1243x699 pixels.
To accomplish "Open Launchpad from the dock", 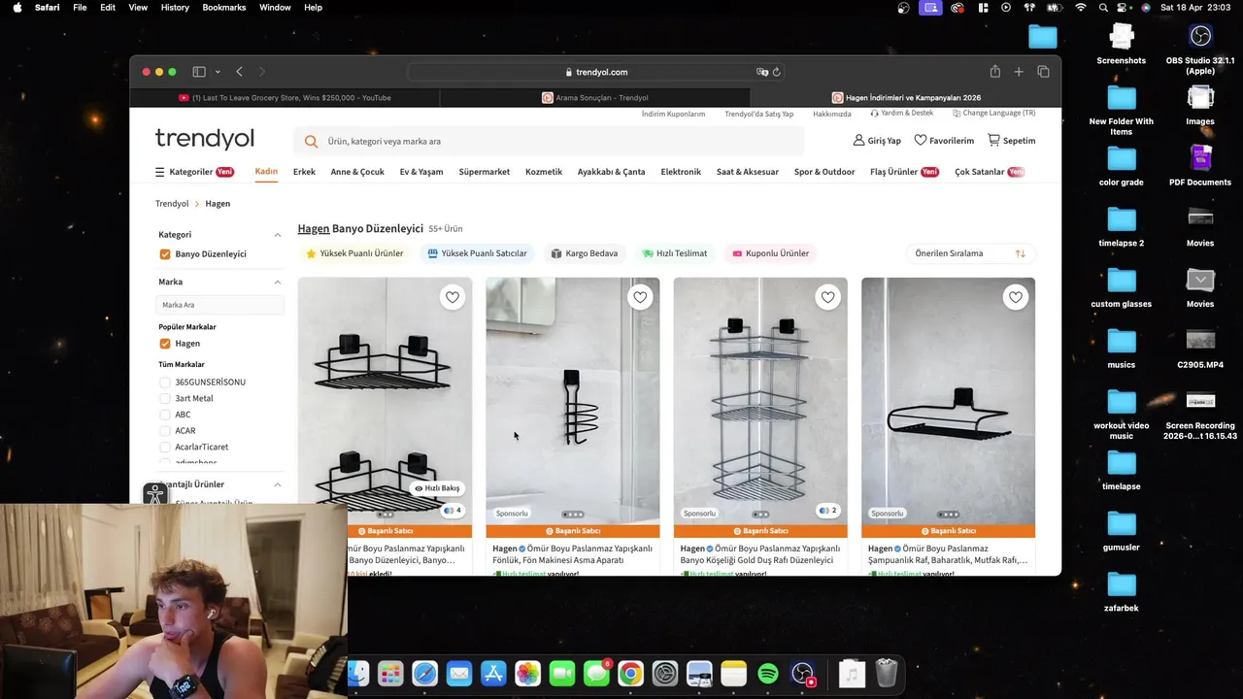I will (390, 674).
